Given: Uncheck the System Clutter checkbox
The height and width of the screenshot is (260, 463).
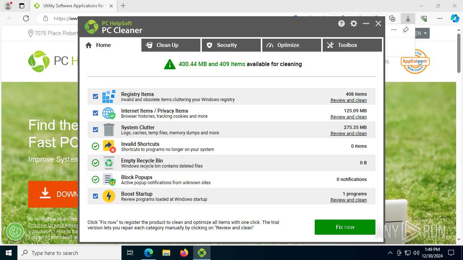Looking at the screenshot, I should [95, 130].
